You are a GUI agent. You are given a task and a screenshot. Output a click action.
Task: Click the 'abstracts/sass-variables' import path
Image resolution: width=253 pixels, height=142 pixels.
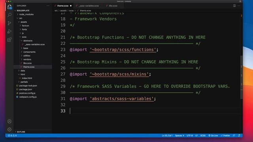coord(121,99)
